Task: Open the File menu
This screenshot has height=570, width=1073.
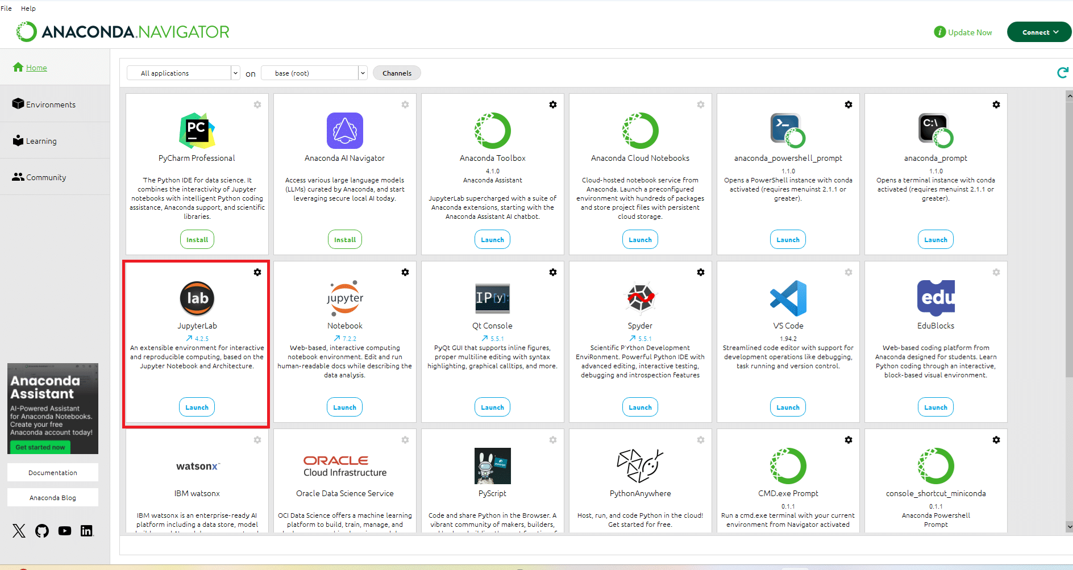Action: (x=6, y=9)
